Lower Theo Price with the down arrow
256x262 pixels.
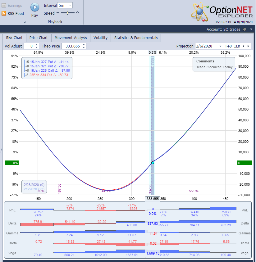[x=84, y=47]
